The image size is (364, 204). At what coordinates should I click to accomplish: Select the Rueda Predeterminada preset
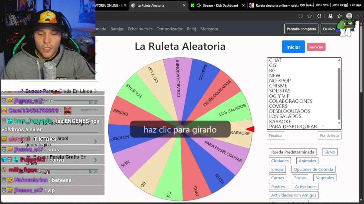tap(293, 152)
